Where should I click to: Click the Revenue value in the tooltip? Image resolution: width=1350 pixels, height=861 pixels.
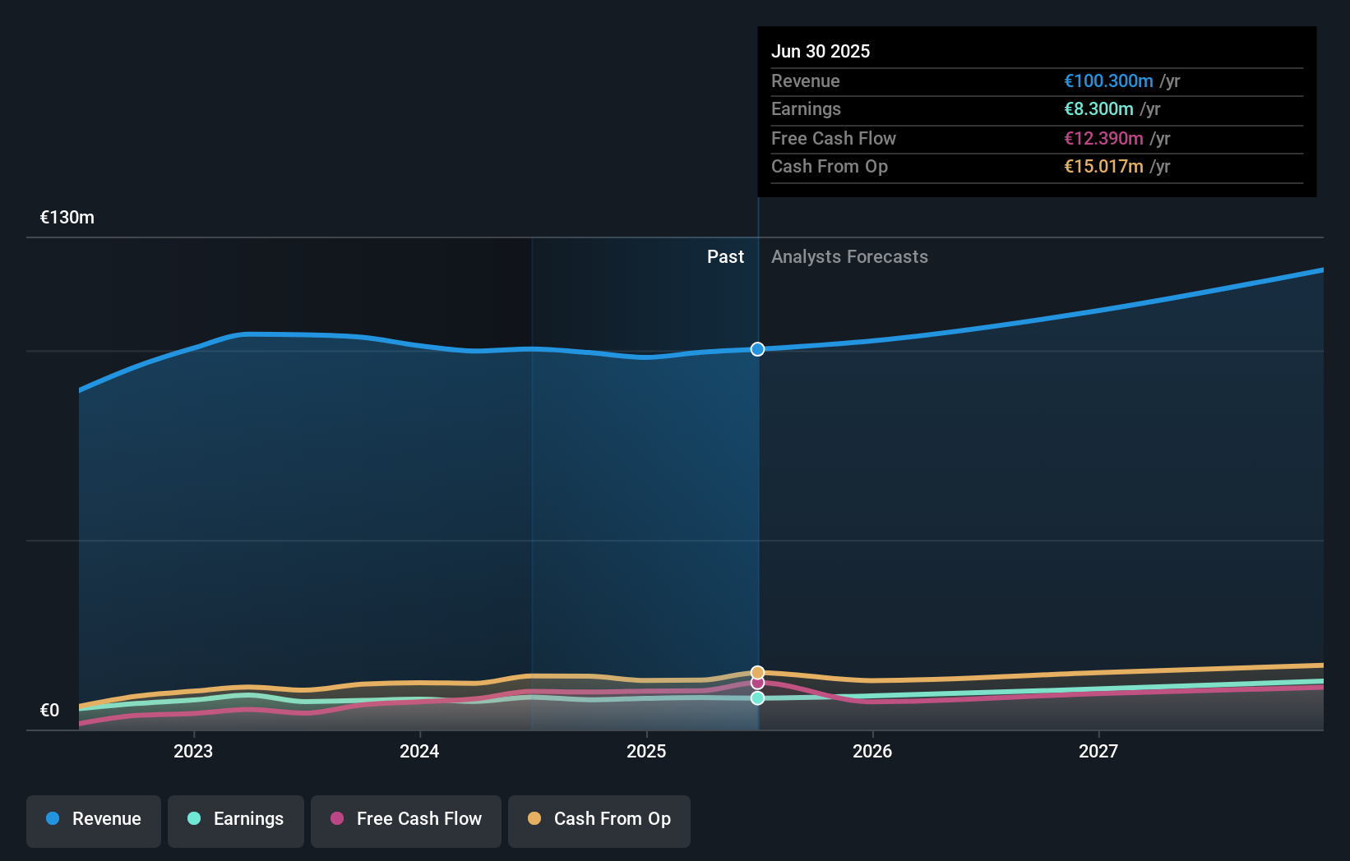(x=1107, y=81)
